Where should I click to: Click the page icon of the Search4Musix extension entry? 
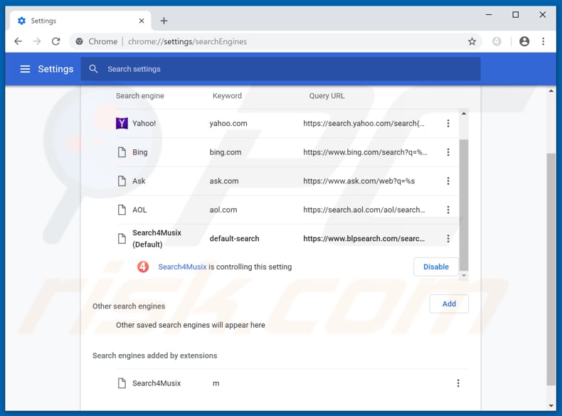tap(122, 383)
